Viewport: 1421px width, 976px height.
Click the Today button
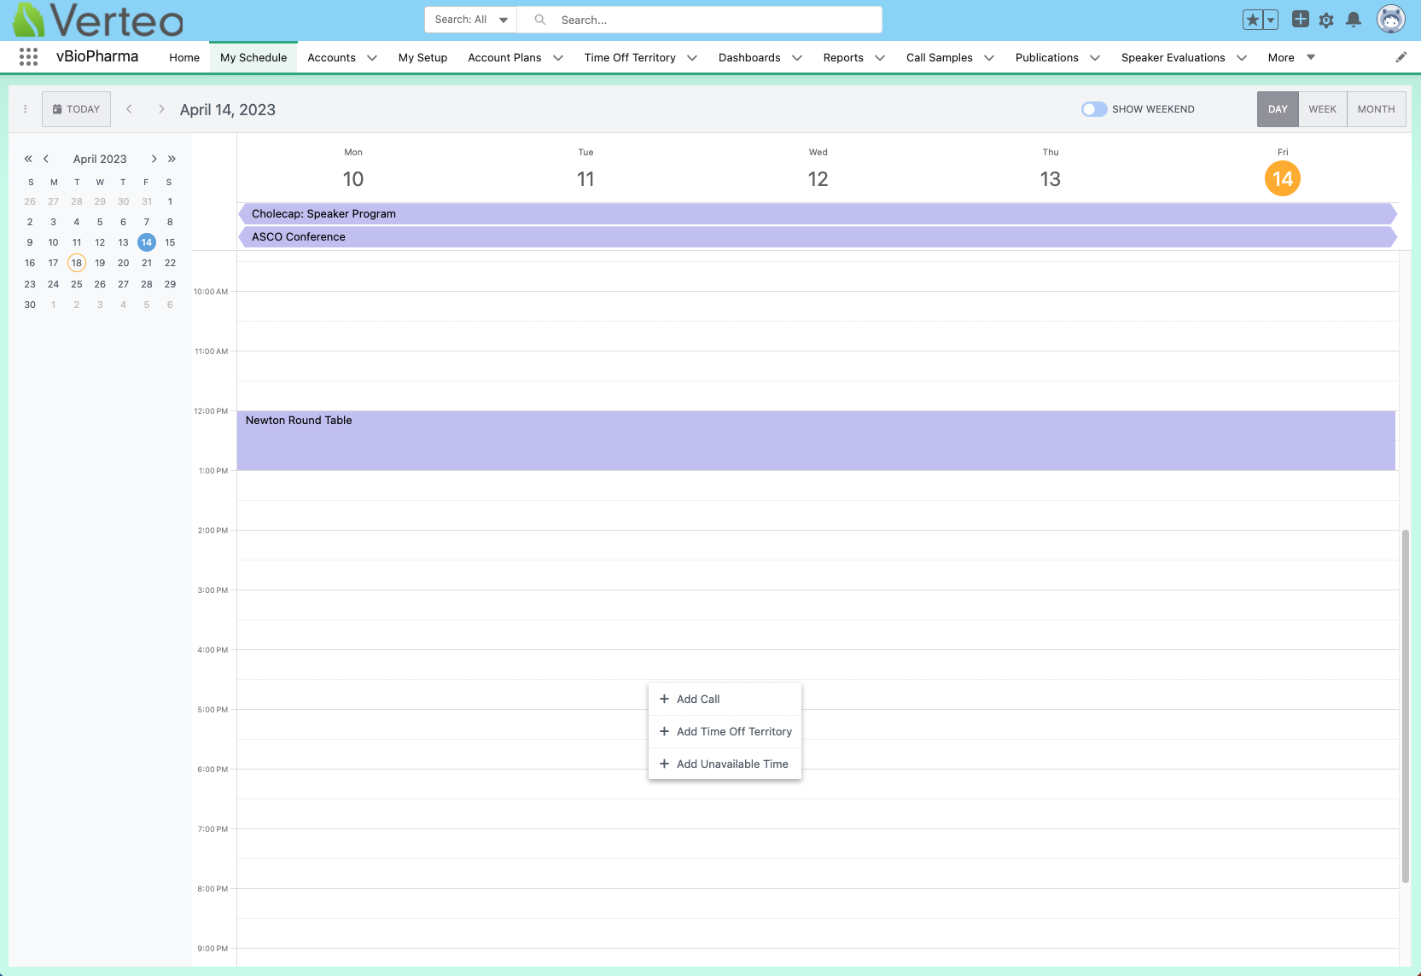[76, 109]
